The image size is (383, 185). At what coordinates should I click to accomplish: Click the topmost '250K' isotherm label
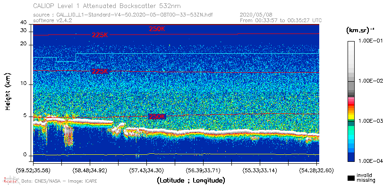pyautogui.click(x=157, y=29)
